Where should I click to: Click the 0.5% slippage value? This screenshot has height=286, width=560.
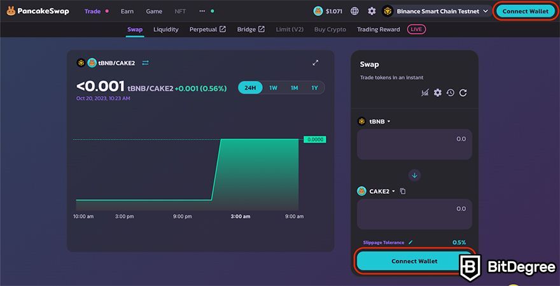(459, 243)
